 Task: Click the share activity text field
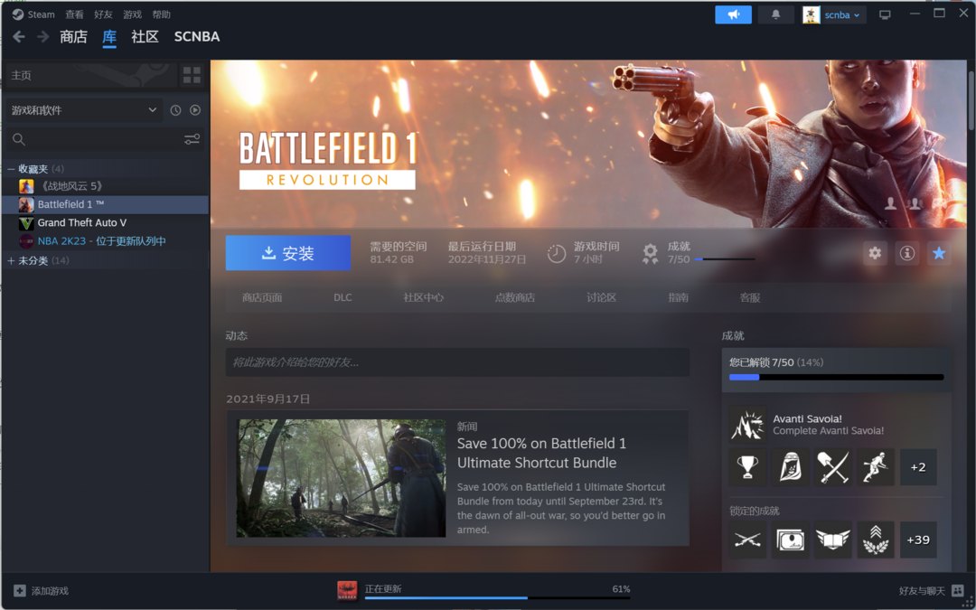(457, 362)
